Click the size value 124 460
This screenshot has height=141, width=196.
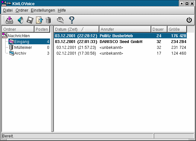pyautogui.click(x=179, y=53)
